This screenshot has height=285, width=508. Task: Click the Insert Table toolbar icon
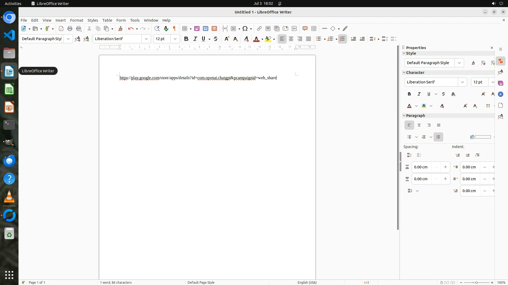185,29
